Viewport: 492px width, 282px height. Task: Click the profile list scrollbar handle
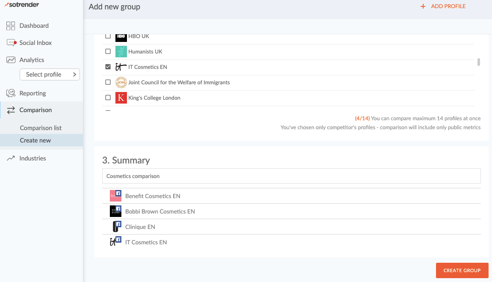(x=479, y=62)
